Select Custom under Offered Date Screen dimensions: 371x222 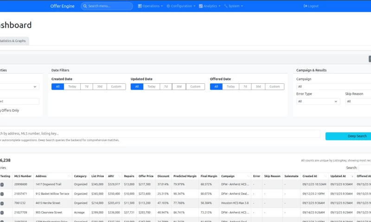tap(275, 86)
